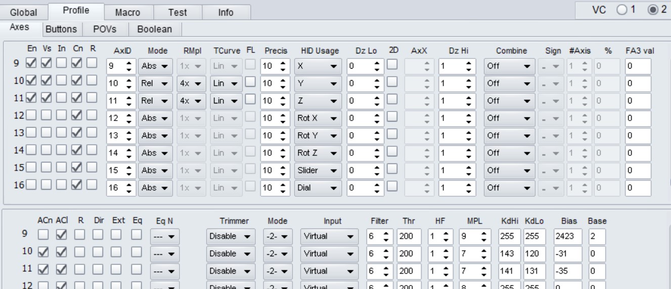Click FA3 val field for axis 15
This screenshot has height=289, width=671.
(638, 170)
